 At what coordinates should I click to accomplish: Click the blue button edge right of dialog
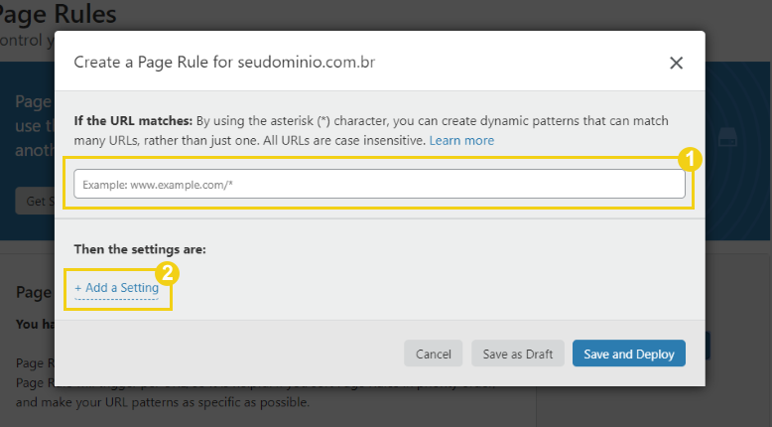[x=708, y=346]
